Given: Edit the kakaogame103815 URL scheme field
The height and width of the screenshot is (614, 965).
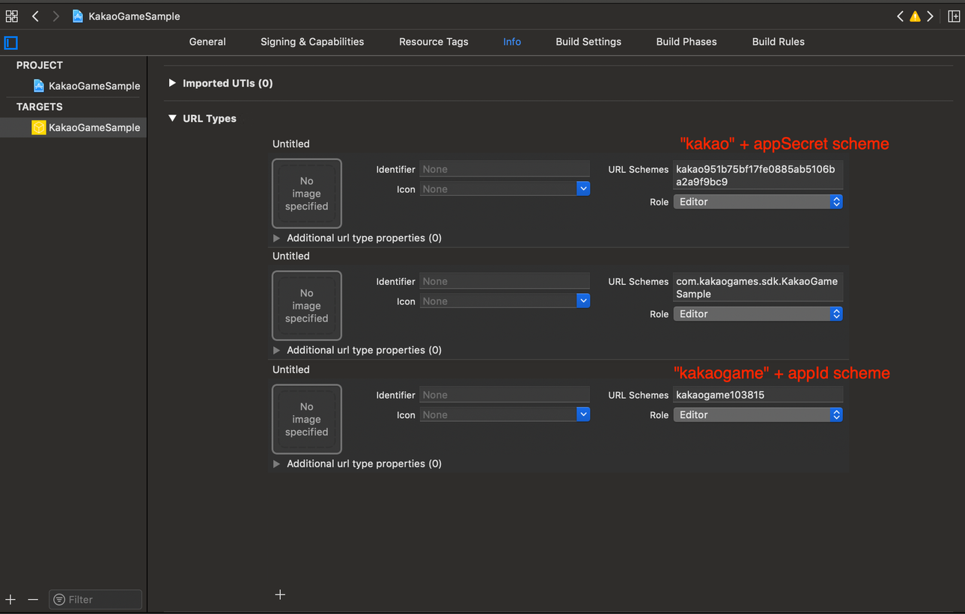Looking at the screenshot, I should [x=758, y=396].
